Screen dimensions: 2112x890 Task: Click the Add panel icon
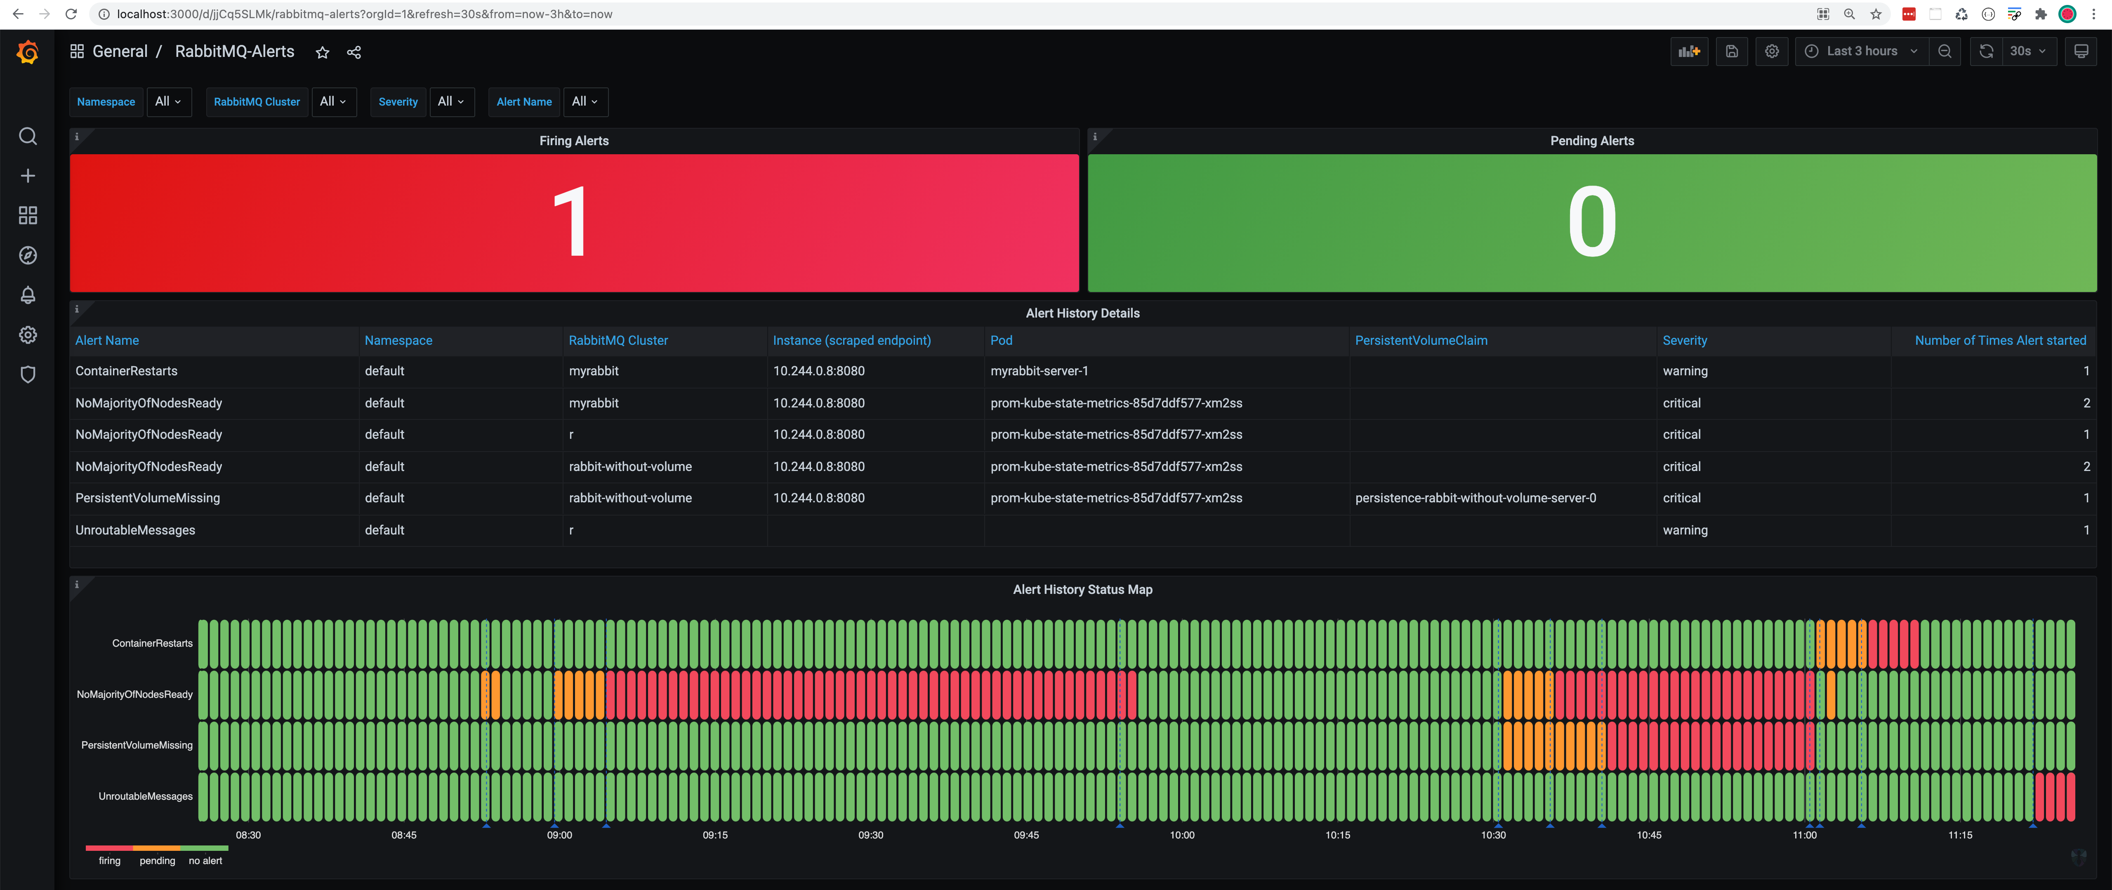click(x=1689, y=52)
